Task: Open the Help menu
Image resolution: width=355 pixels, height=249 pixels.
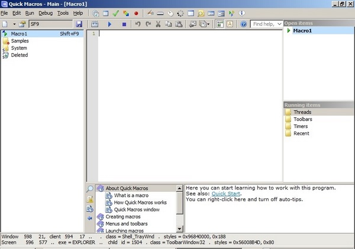Action: (x=78, y=14)
